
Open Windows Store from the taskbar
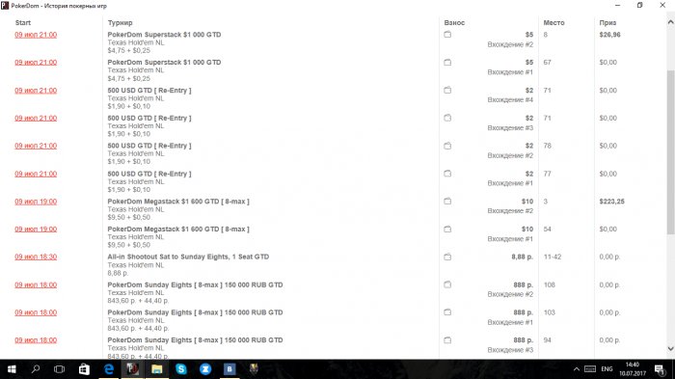pyautogui.click(x=84, y=369)
